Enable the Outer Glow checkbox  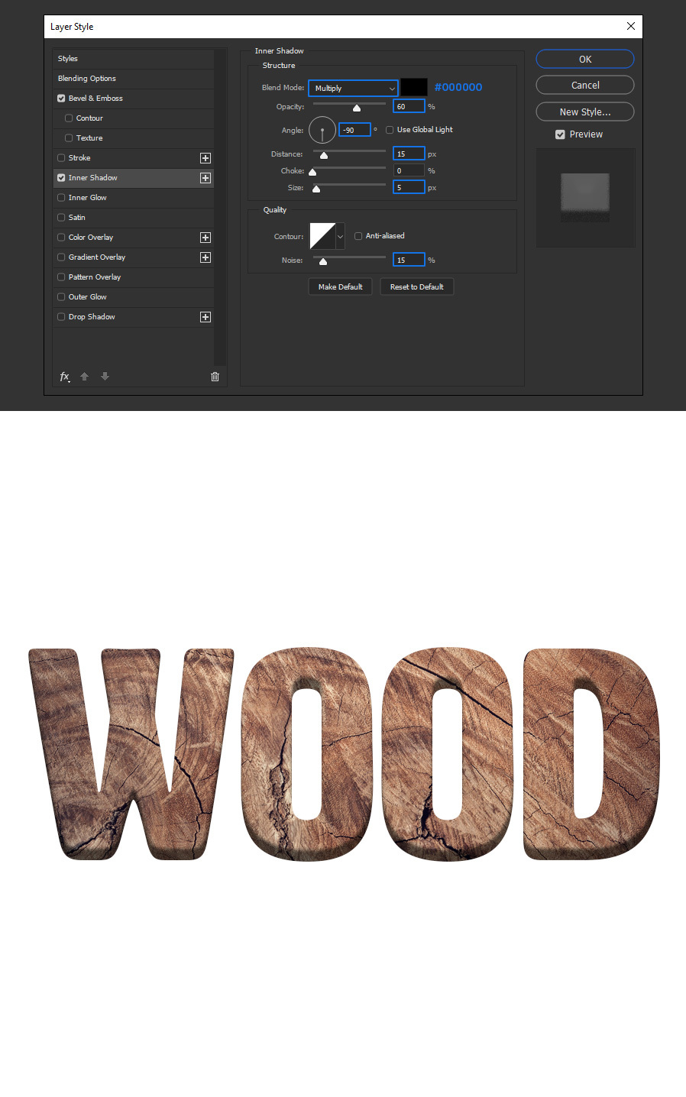(61, 297)
